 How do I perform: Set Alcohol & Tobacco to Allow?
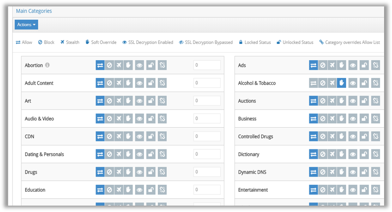click(313, 83)
